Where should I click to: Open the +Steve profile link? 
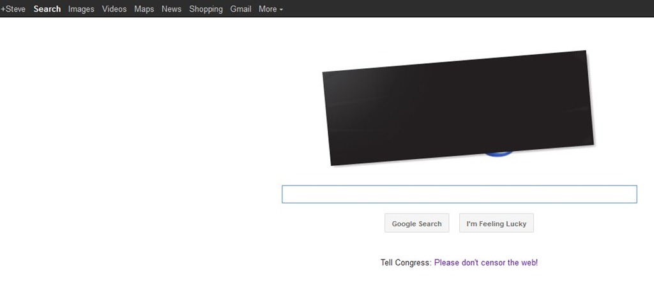pyautogui.click(x=13, y=9)
